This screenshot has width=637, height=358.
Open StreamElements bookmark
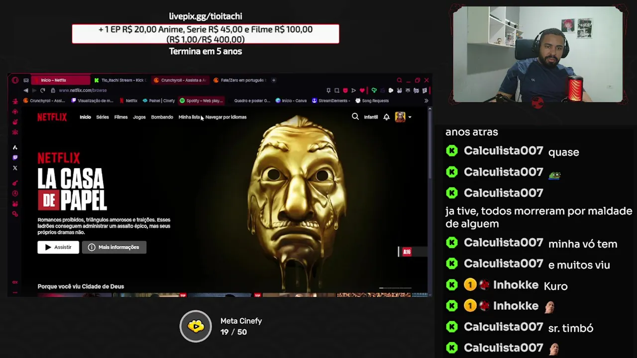331,101
